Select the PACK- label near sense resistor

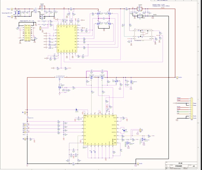(x=155, y=15)
